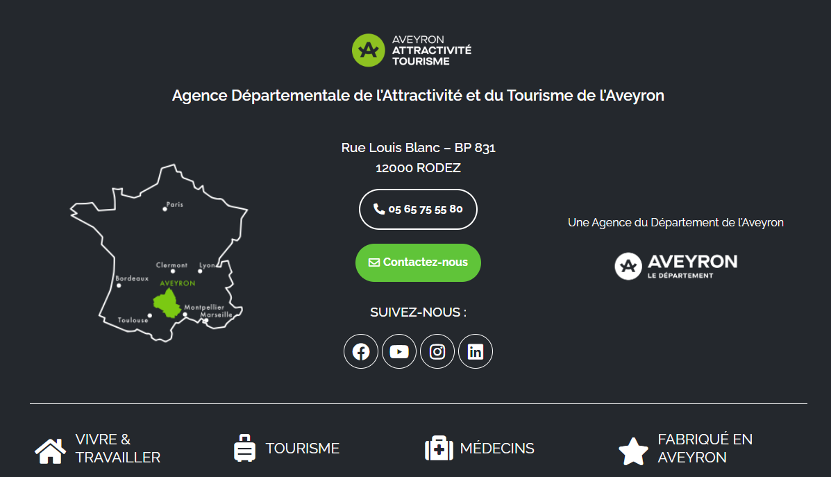Click the suitcase icon beside Tourisme
Viewport: 831px width, 477px height.
click(x=244, y=448)
